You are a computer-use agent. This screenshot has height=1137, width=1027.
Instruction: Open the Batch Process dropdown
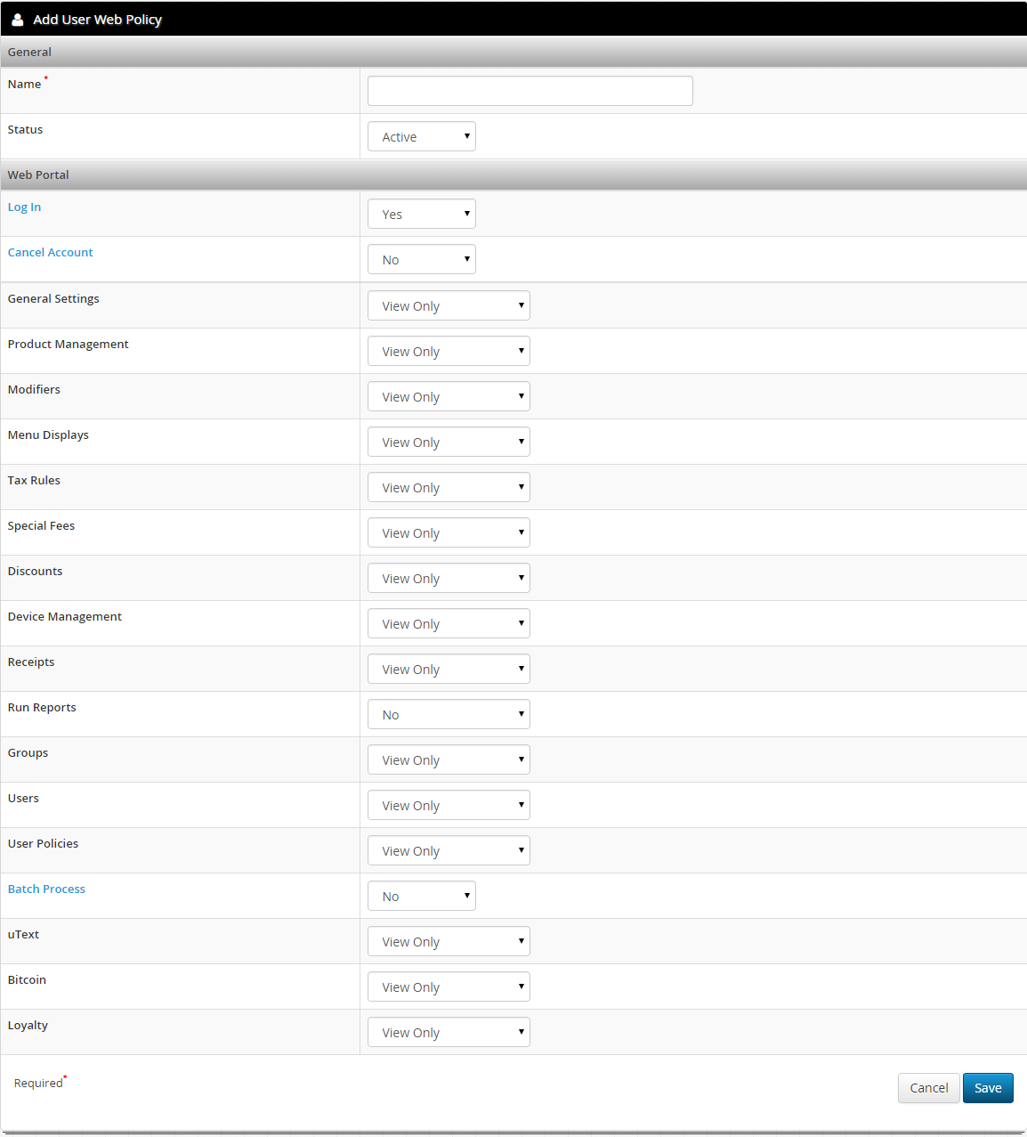coord(421,896)
